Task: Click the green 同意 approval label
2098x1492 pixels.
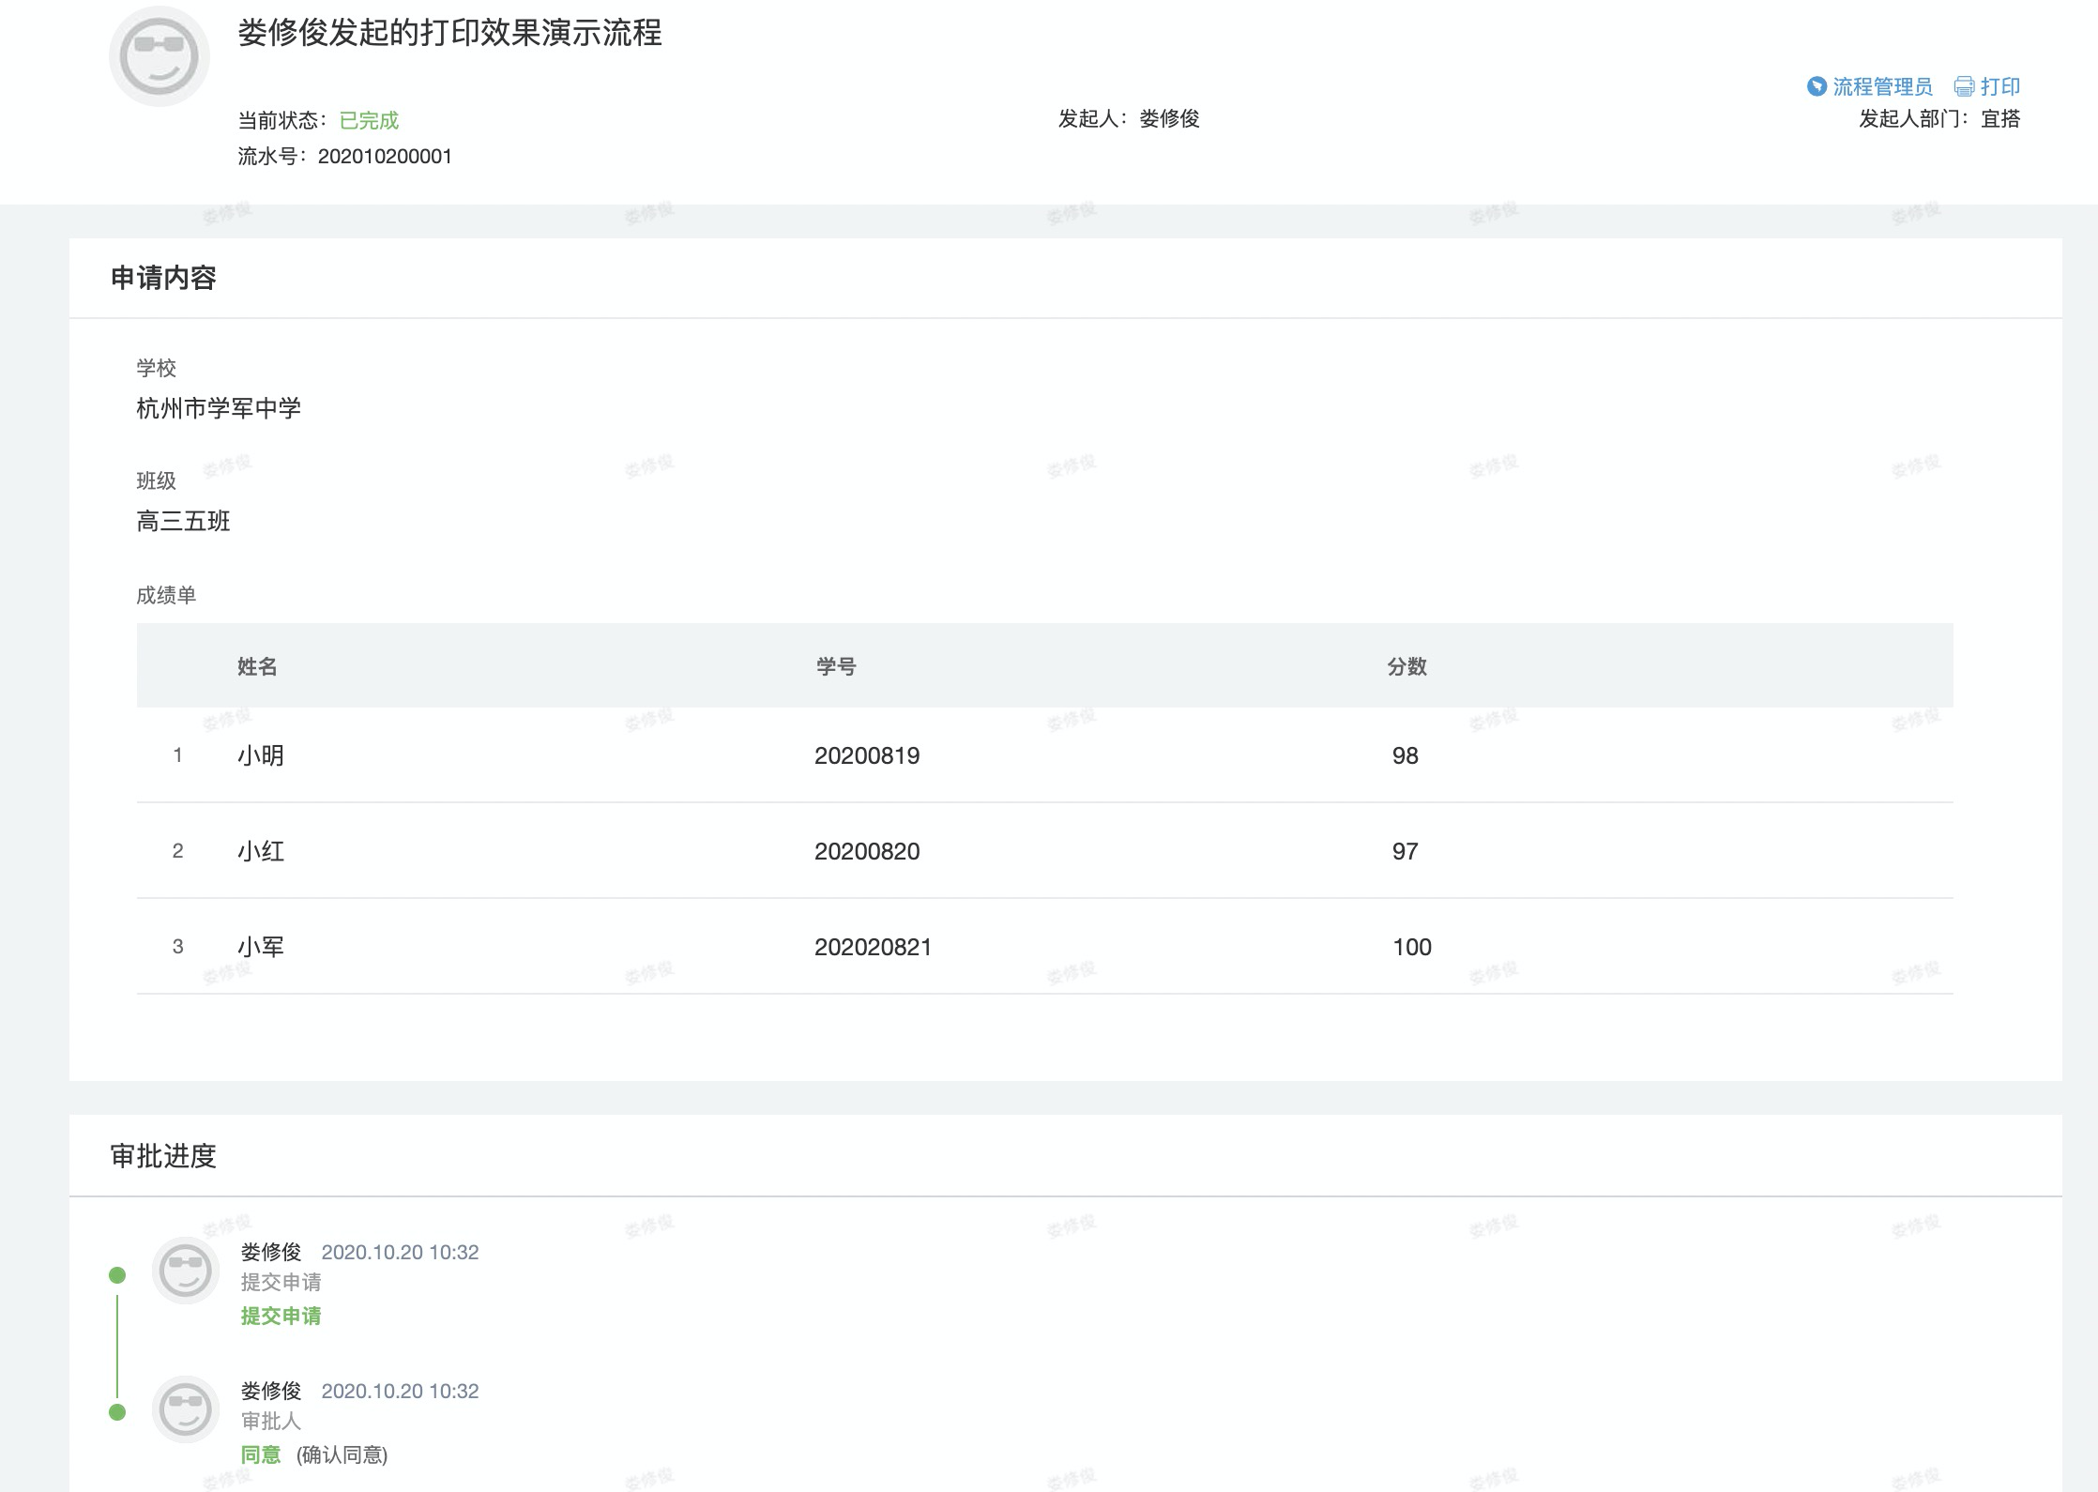Action: 261,1454
